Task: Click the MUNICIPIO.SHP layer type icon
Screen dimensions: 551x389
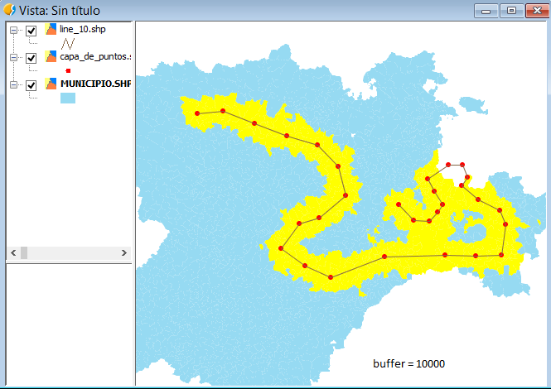Action: (x=51, y=84)
